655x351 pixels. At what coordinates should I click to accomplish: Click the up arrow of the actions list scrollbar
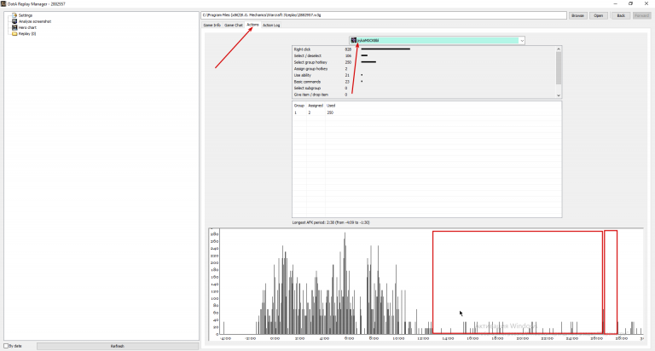click(x=559, y=49)
